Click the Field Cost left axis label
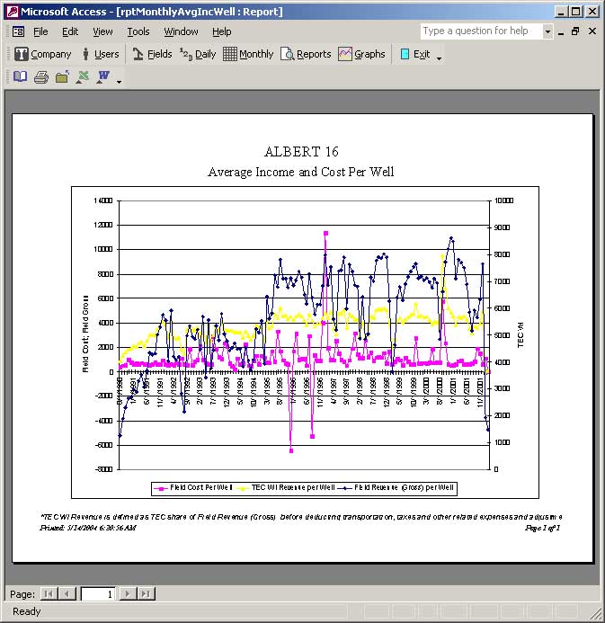Screen dimensions: 605x623 (x=85, y=334)
